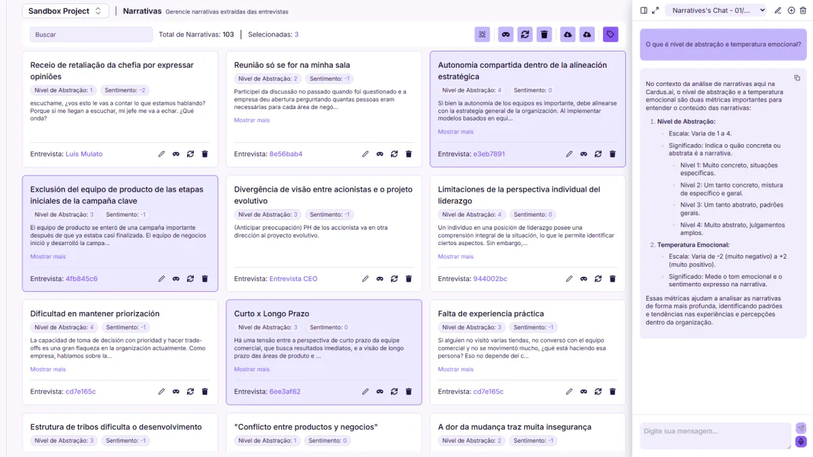
Task: Click the Buscar search field
Action: point(91,35)
